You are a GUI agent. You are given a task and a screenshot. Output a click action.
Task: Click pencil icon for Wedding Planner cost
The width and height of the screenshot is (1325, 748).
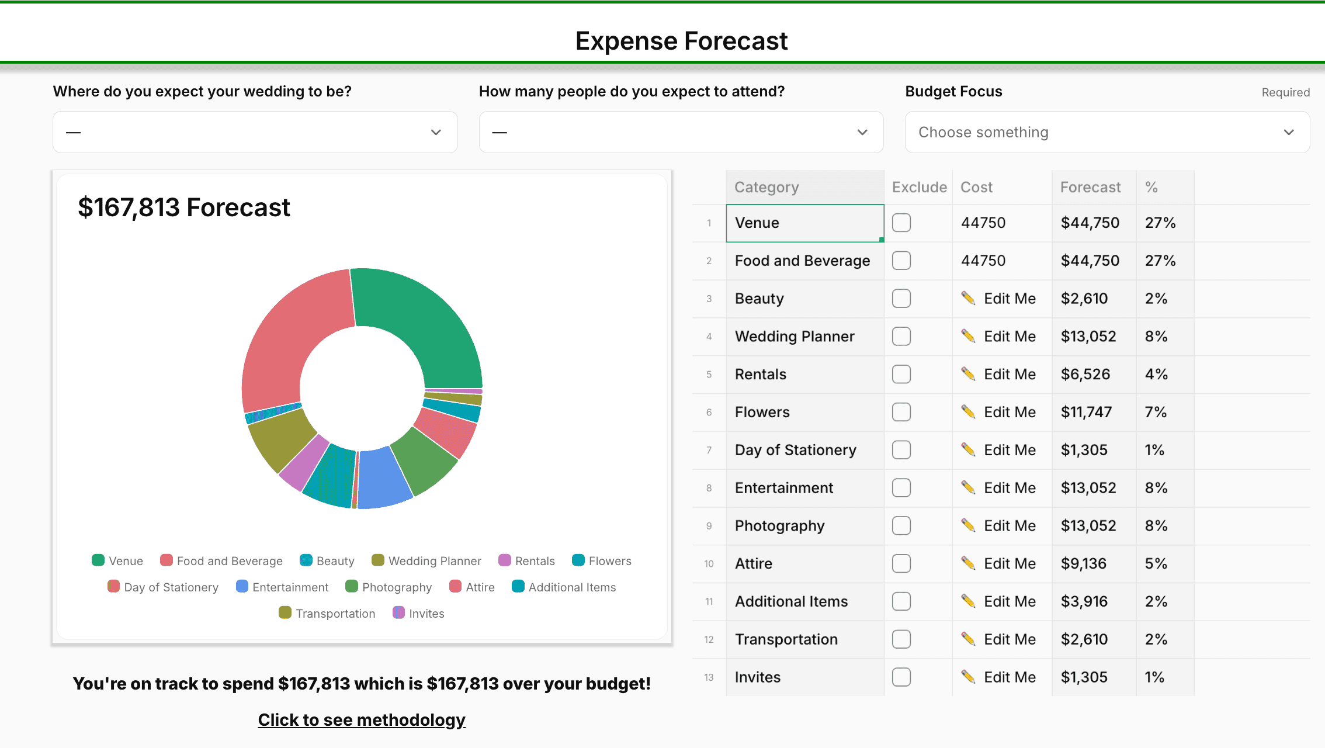968,337
